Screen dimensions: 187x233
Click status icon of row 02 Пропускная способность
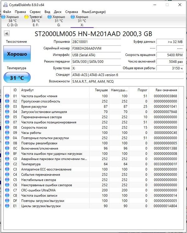[7, 101]
